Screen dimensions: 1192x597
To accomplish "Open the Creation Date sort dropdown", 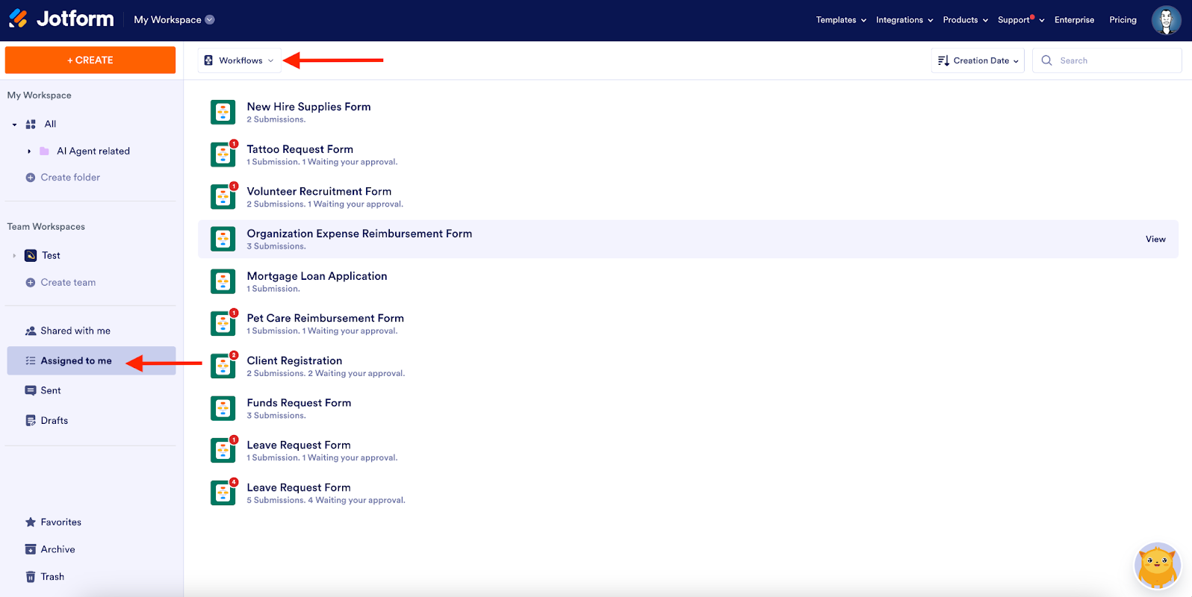I will (x=978, y=60).
